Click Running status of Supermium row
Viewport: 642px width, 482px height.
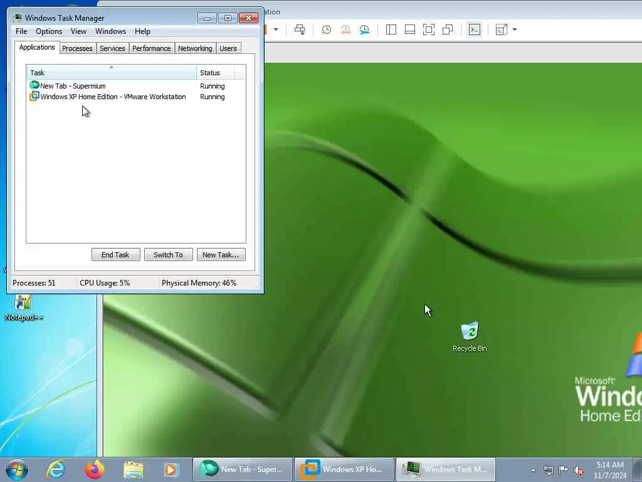[x=212, y=86]
